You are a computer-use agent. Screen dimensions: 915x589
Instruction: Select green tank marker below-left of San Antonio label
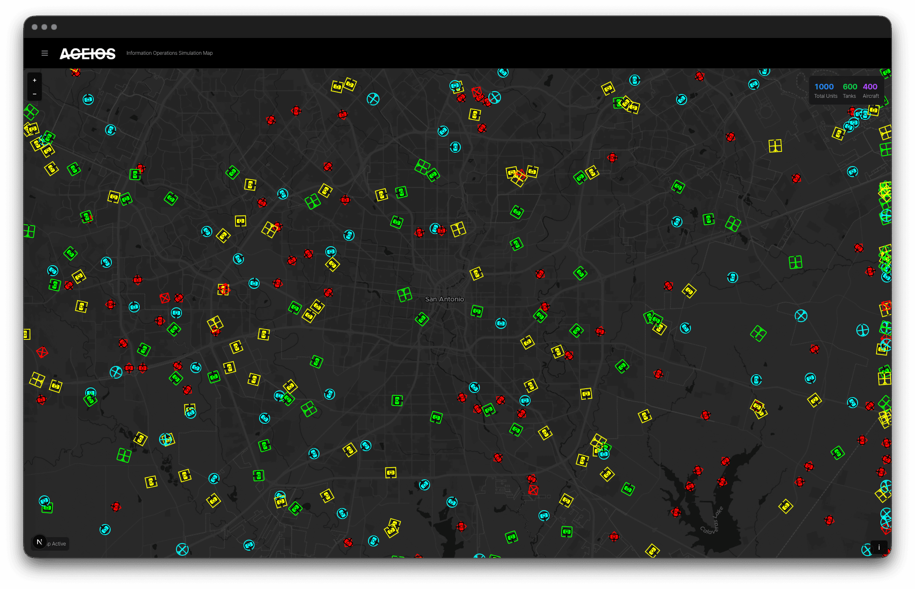click(x=422, y=319)
